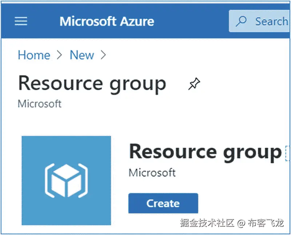Screen dimensions: 291x235
Task: Click inside the Search input field
Action: [271, 21]
